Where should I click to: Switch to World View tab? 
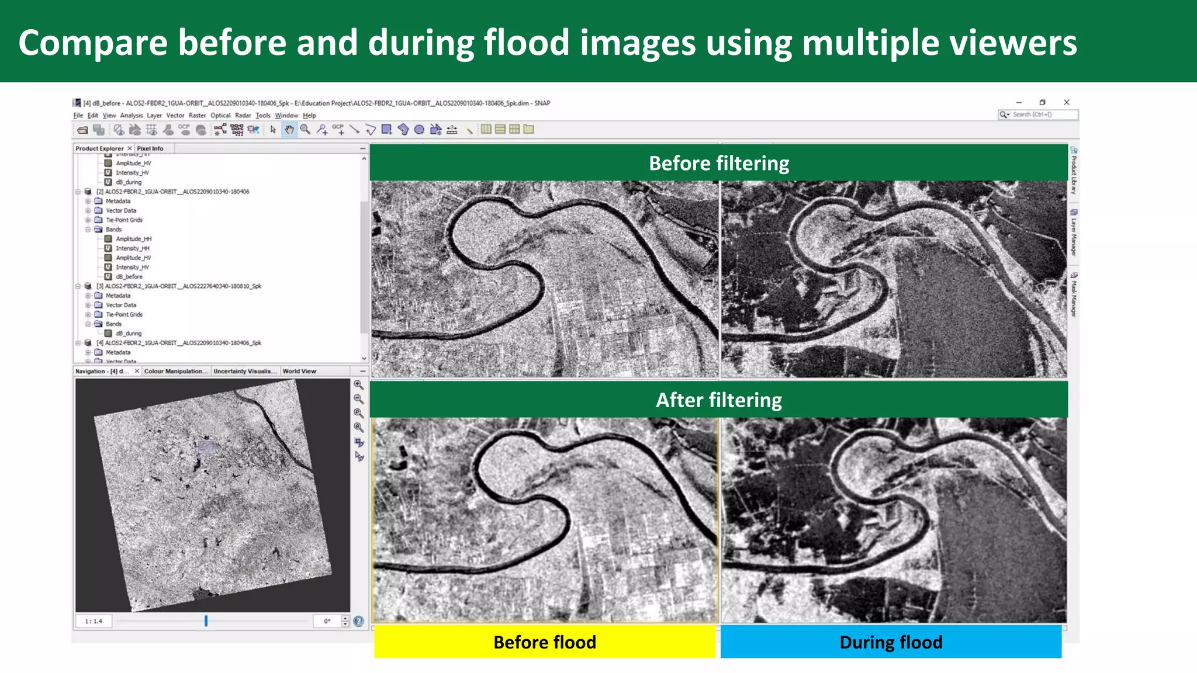(299, 371)
